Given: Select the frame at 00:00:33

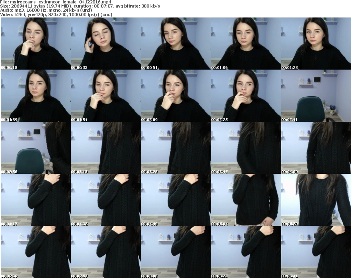Looking at the screenshot, I should click(106, 44).
